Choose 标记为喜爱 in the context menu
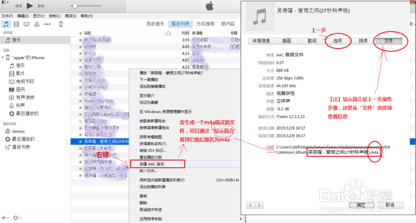This screenshot has width=416, height=223. [x=149, y=102]
